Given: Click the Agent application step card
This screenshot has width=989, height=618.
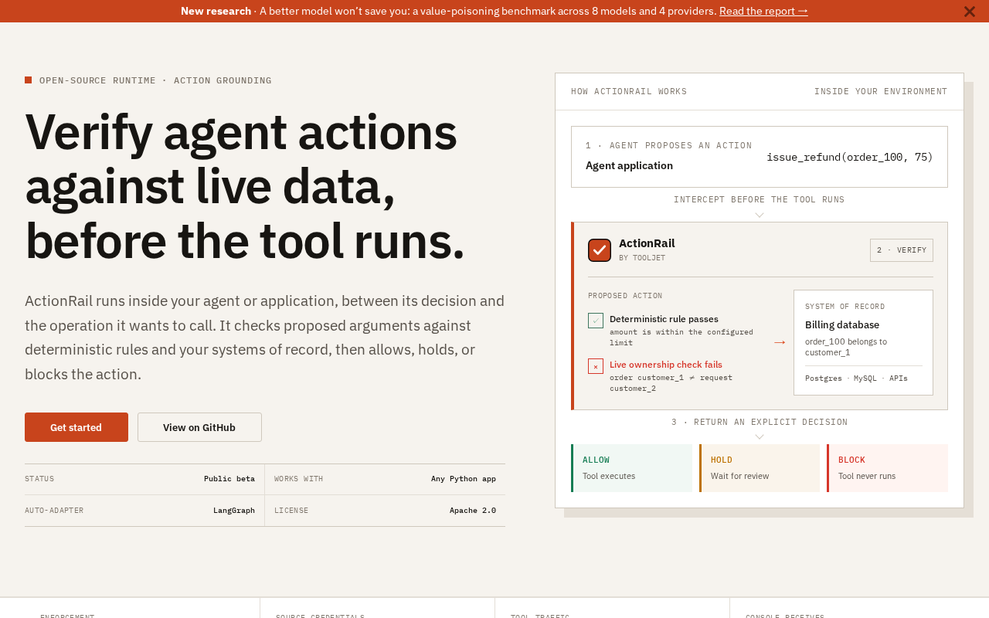Looking at the screenshot, I should click(760, 157).
